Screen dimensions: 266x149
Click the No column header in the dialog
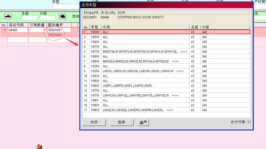[x=86, y=27]
